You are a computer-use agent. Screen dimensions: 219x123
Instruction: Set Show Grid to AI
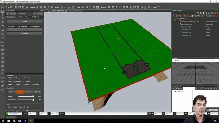21,92
